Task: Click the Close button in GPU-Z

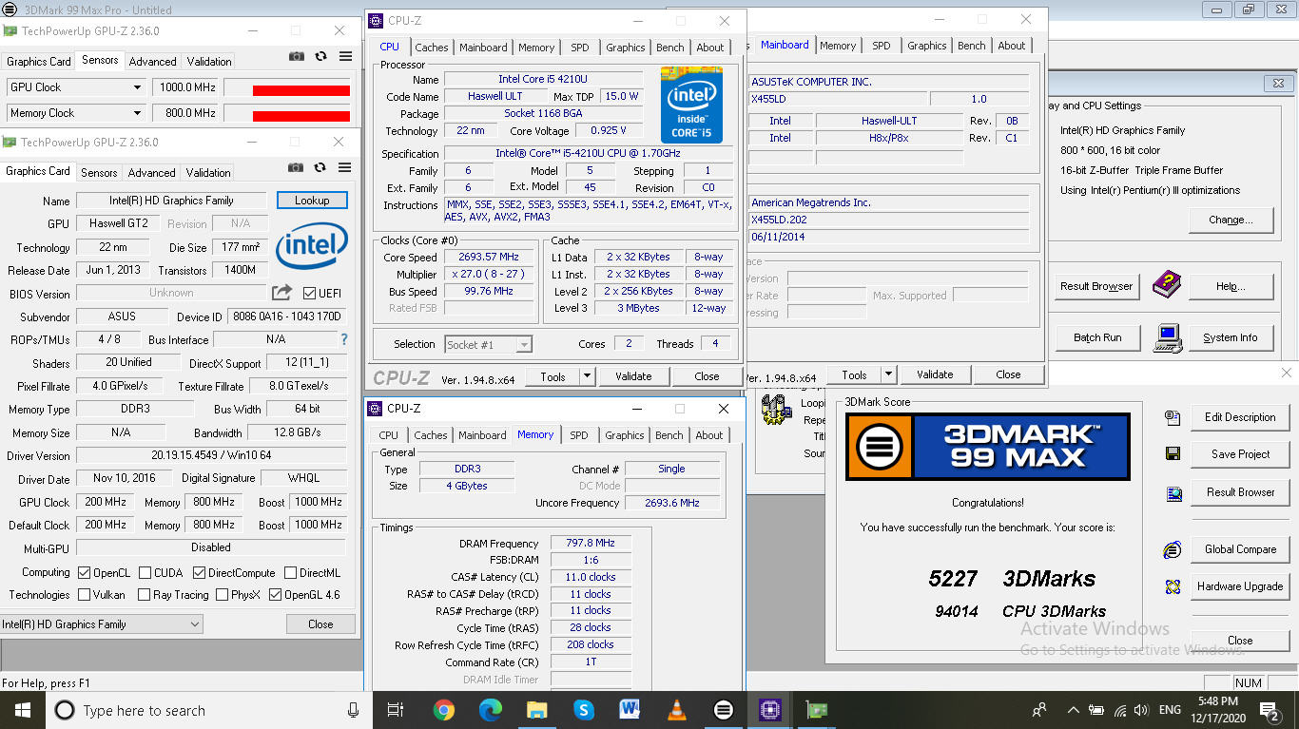Action: point(320,624)
